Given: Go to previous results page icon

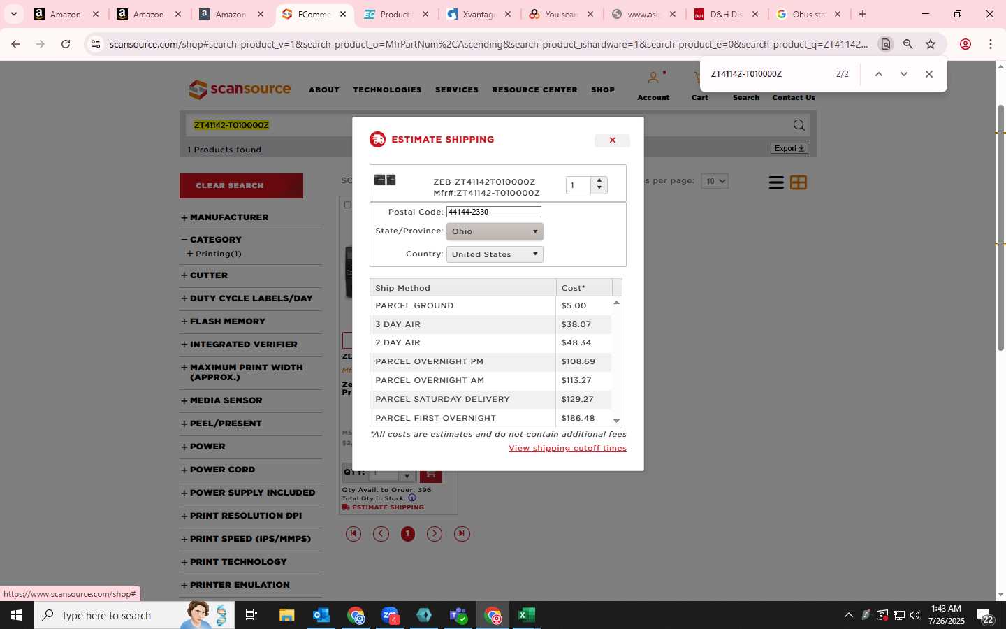Looking at the screenshot, I should click(381, 534).
